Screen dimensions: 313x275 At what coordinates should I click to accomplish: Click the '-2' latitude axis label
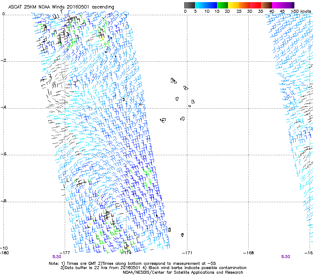3,60
